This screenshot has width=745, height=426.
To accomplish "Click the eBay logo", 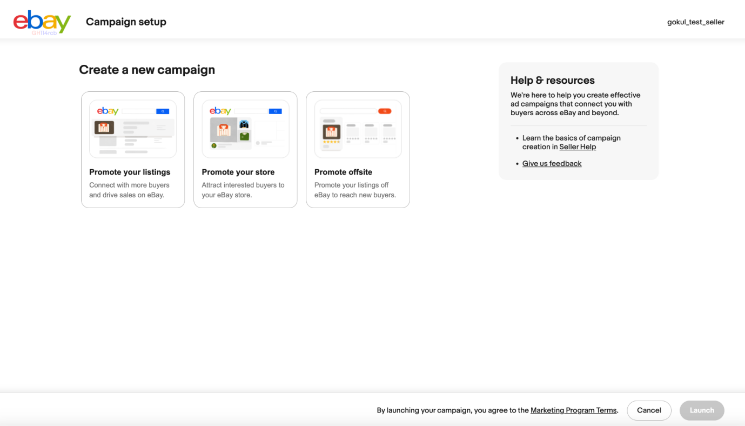I will pos(42,22).
